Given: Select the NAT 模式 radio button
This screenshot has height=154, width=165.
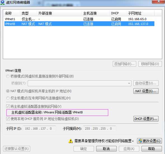Looking at the screenshot, I should (x=8, y=91).
